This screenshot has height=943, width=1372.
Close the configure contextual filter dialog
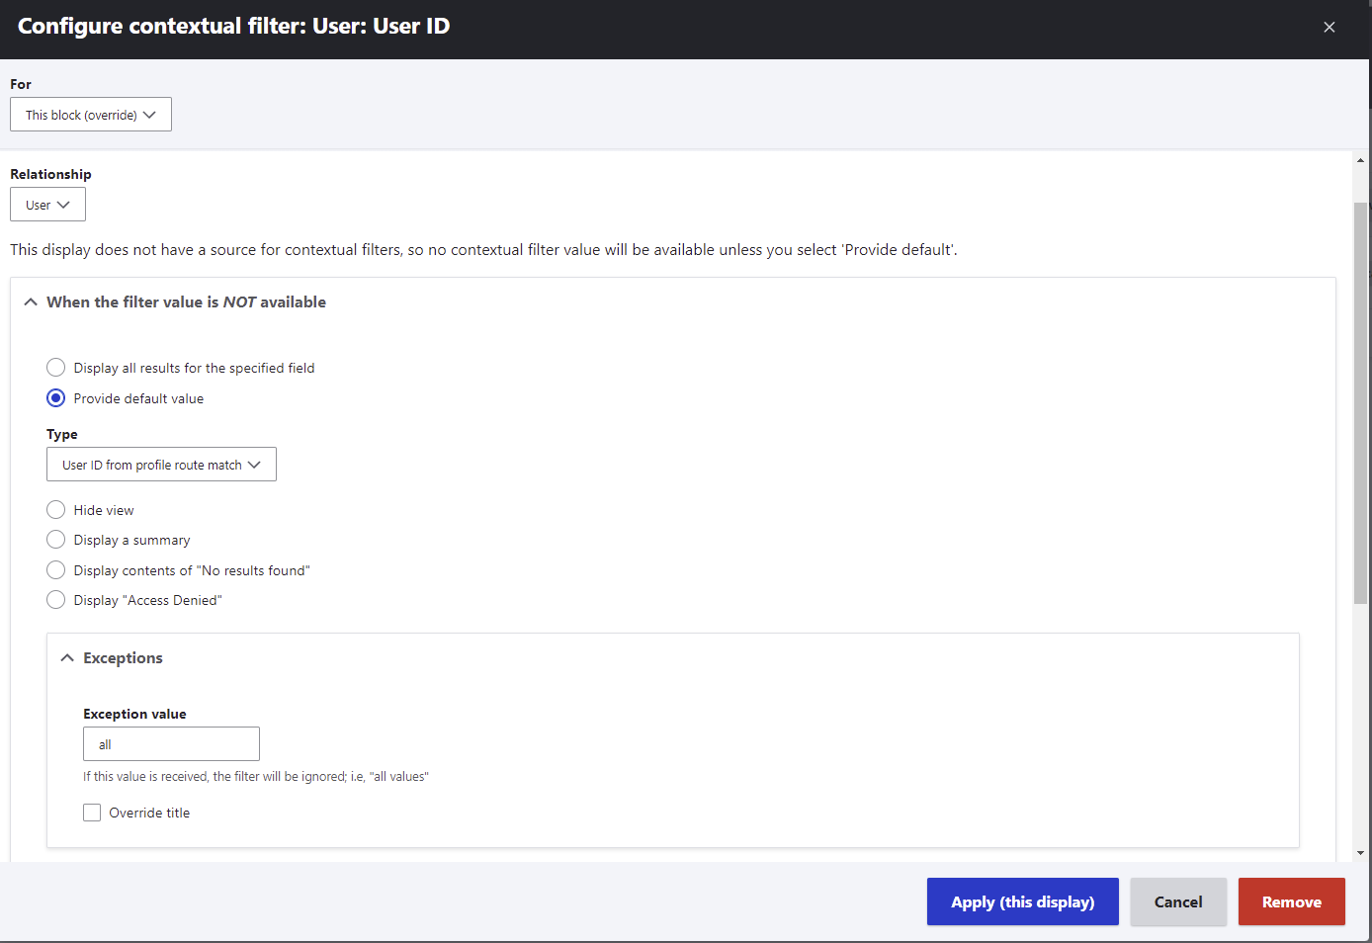pyautogui.click(x=1329, y=27)
